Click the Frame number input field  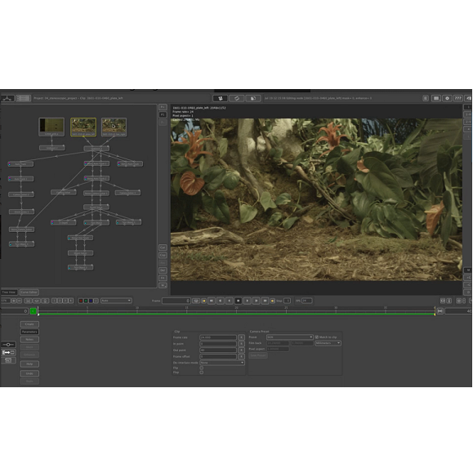click(176, 301)
